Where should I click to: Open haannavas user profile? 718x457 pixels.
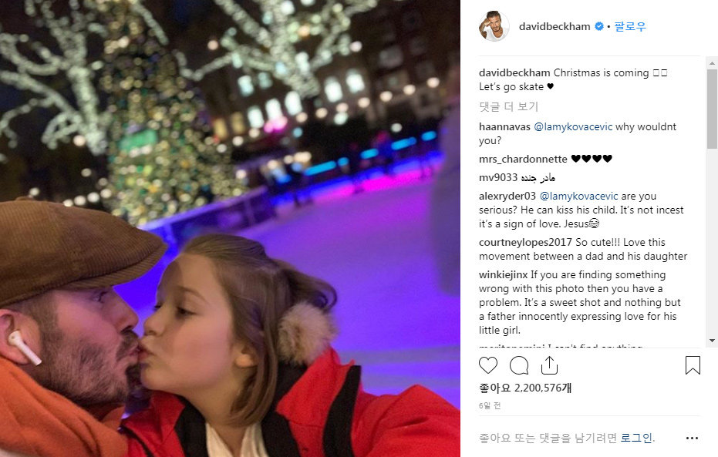pyautogui.click(x=504, y=126)
